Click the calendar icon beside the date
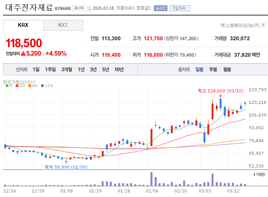The width and height of the screenshot is (268, 197). tap(89, 8)
